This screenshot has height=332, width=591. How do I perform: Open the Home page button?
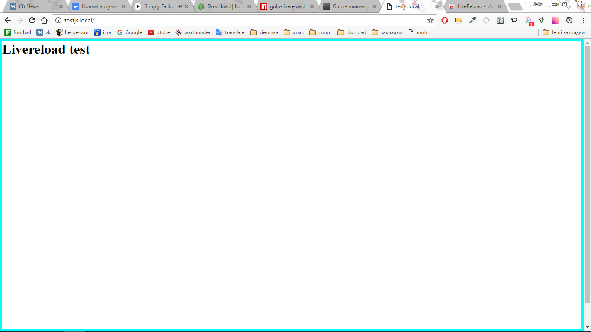(44, 20)
